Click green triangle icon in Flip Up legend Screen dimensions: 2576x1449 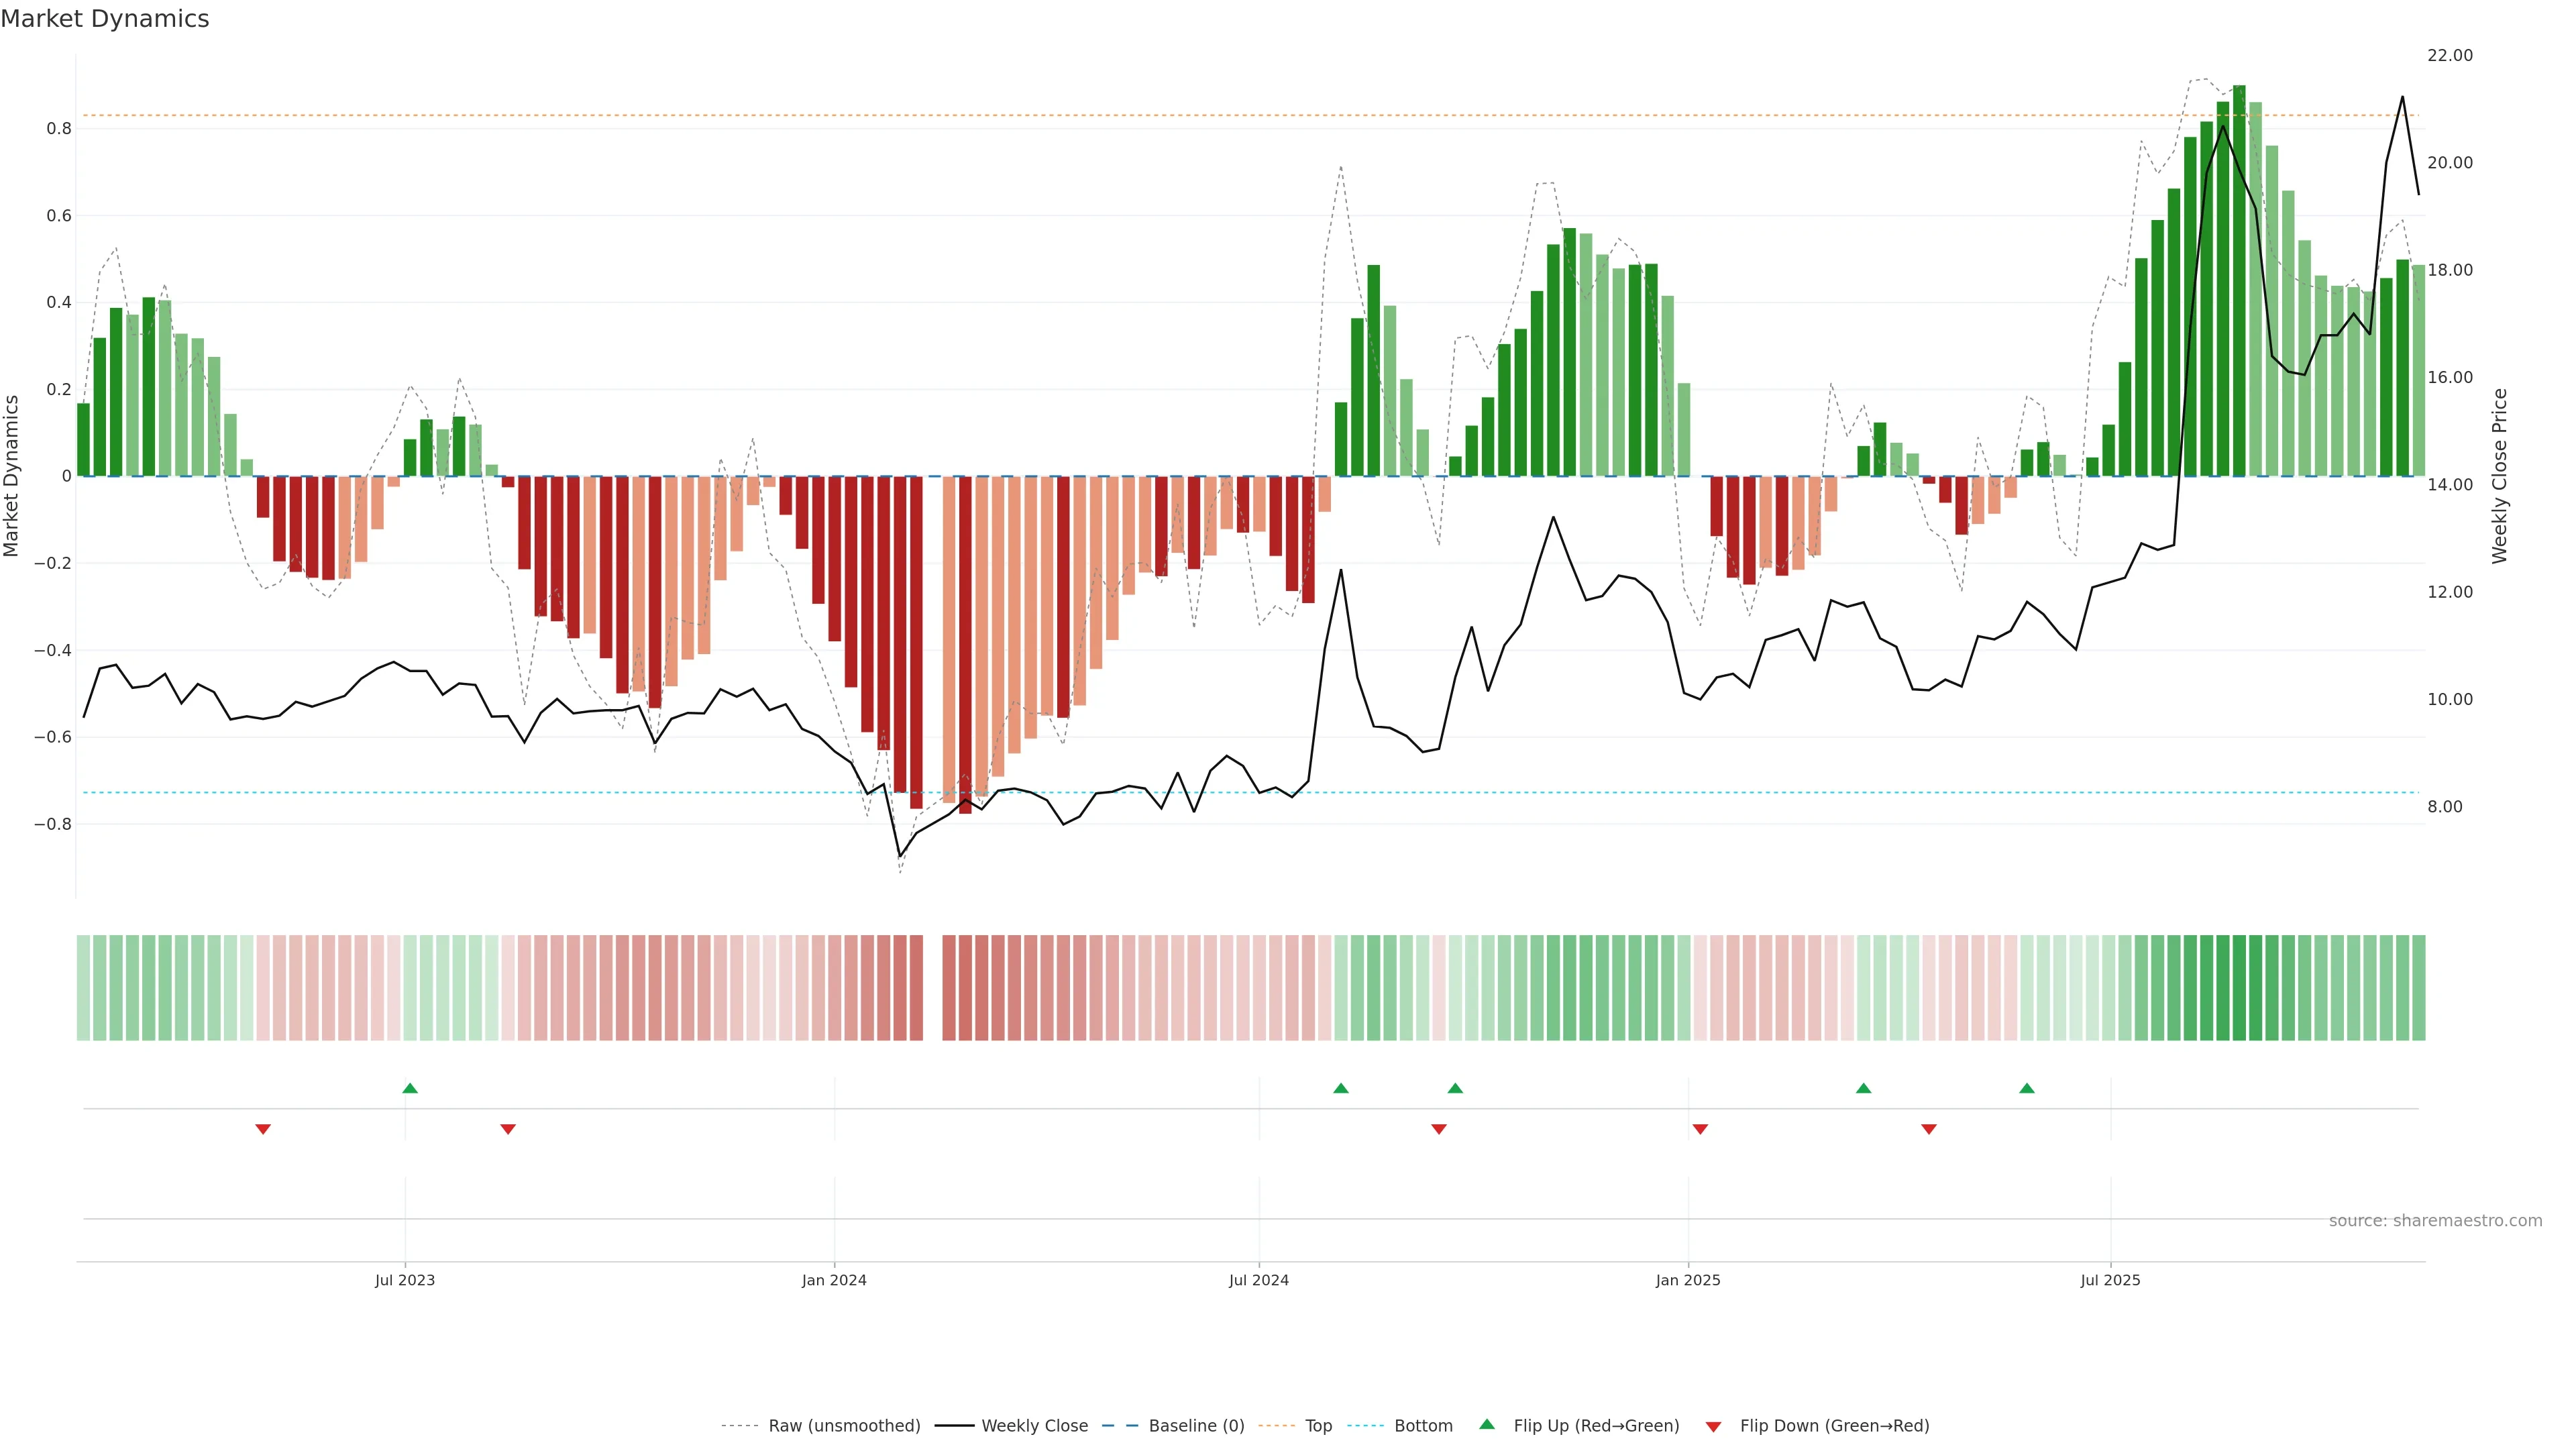coord(1487,1424)
